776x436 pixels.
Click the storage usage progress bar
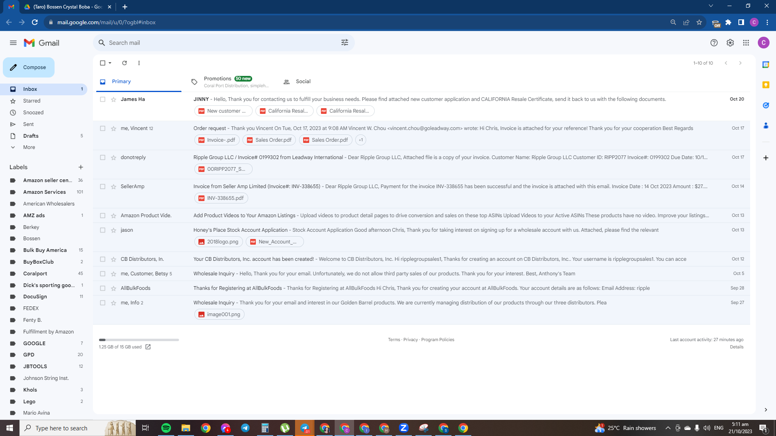tap(139, 340)
